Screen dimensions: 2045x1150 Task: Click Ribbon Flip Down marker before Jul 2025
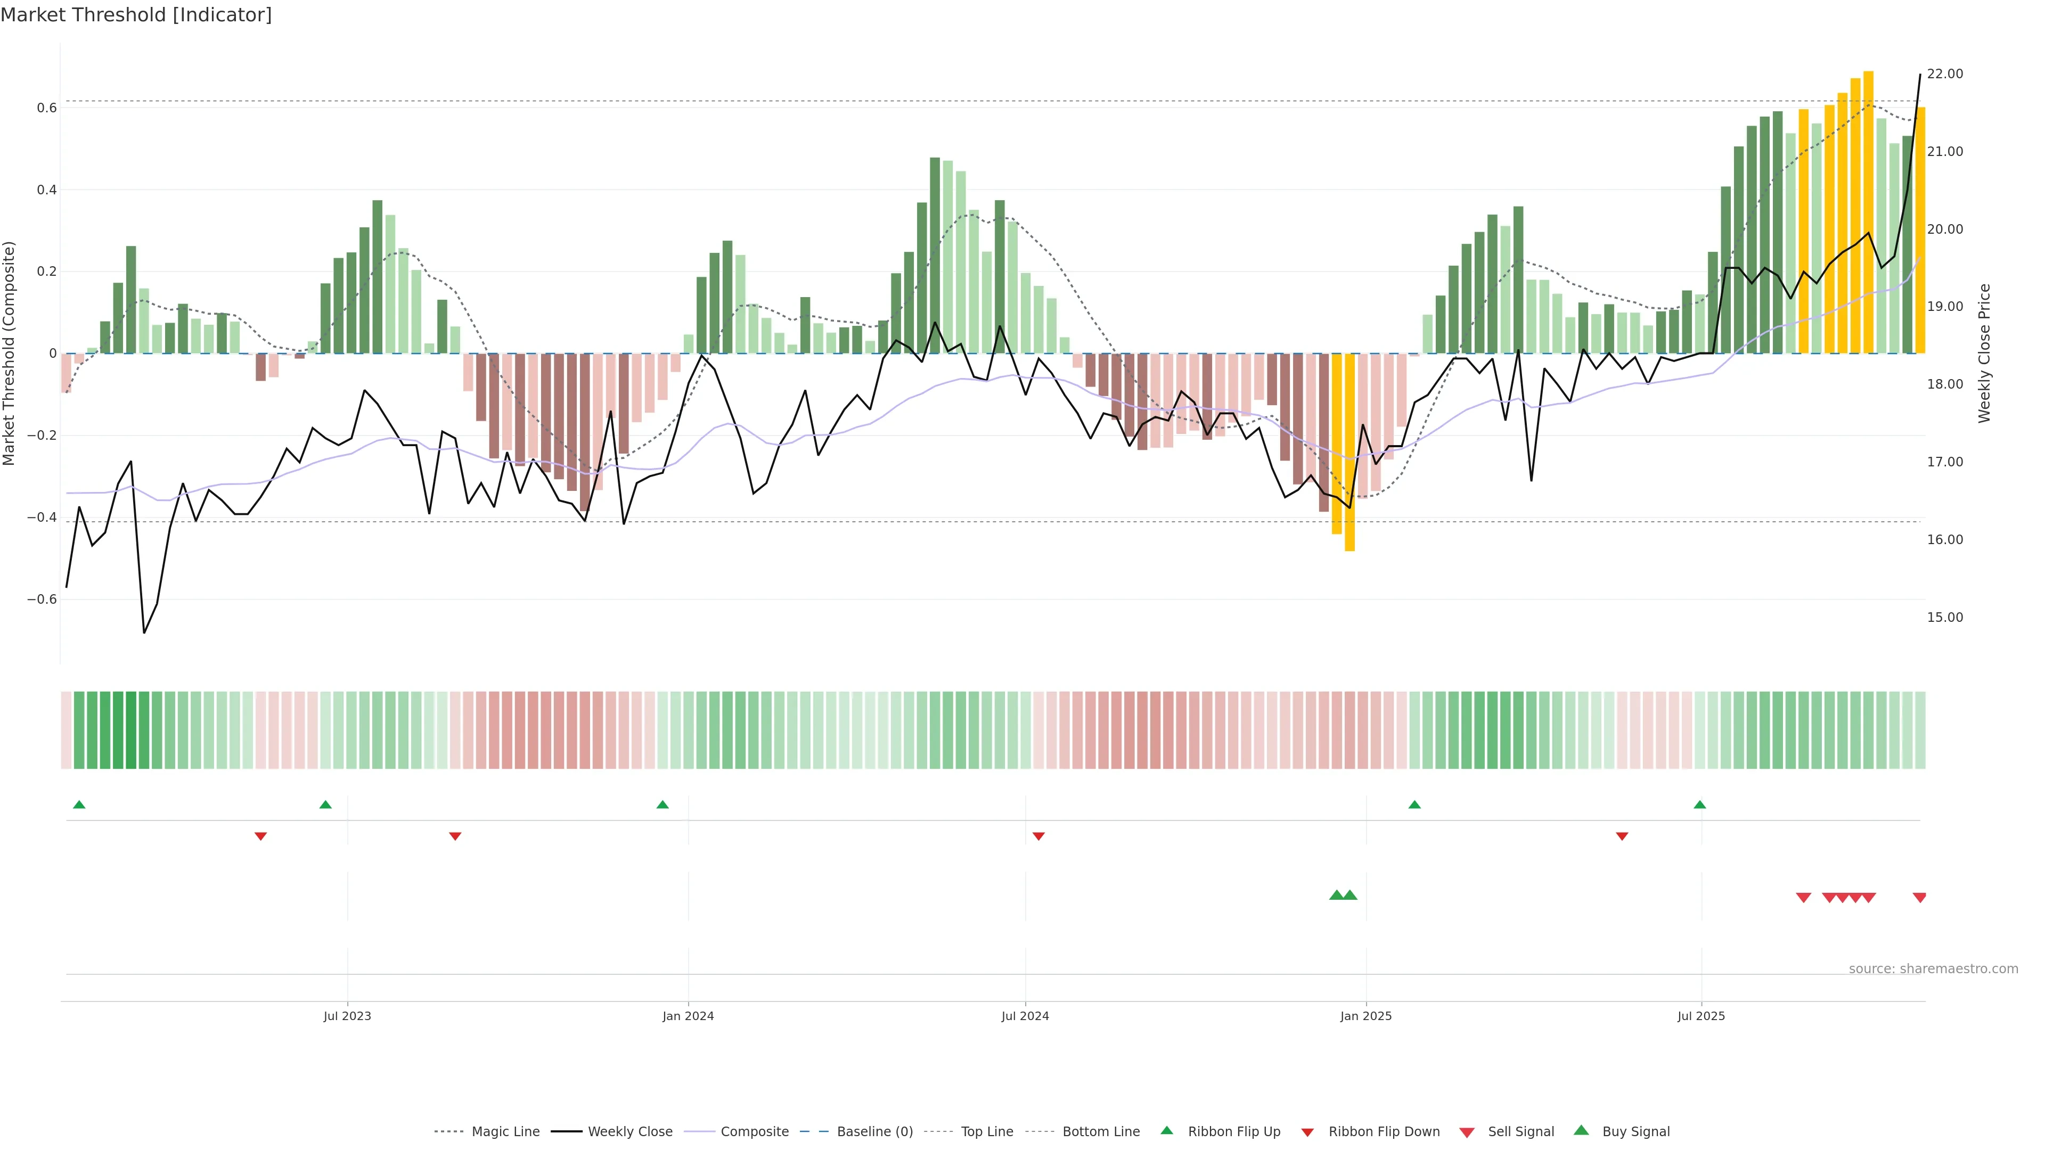pos(1622,836)
